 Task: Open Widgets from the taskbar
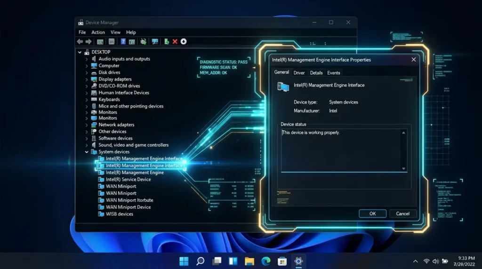click(233, 261)
